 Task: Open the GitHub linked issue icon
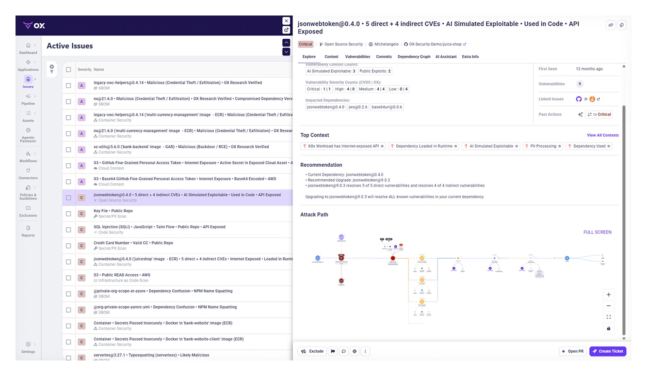(579, 99)
